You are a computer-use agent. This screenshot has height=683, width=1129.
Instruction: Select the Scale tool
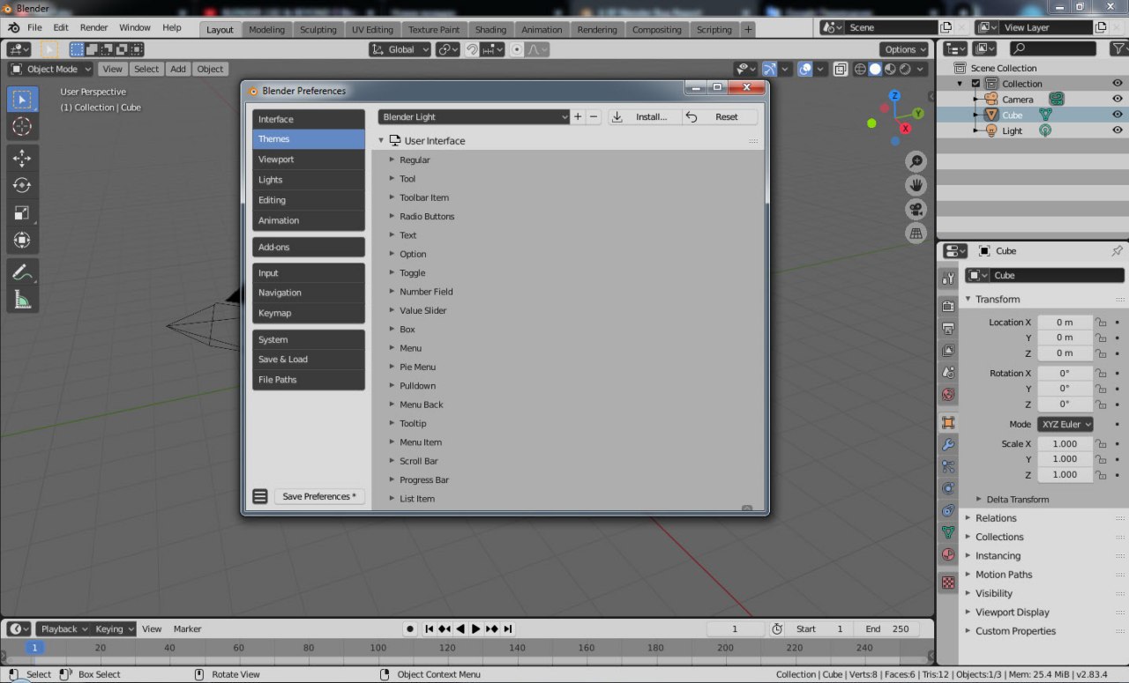point(22,212)
